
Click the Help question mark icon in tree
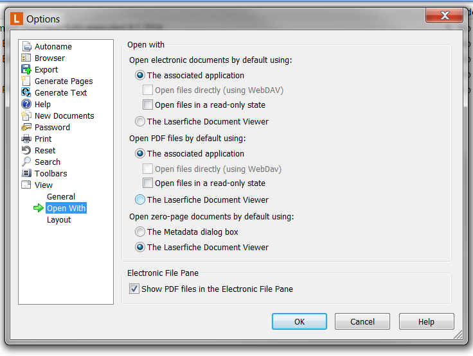(x=26, y=104)
